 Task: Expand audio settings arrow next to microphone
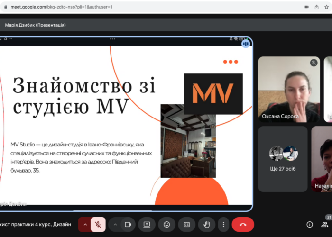tap(85, 224)
